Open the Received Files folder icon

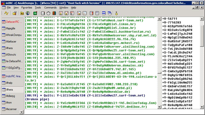click(79, 13)
